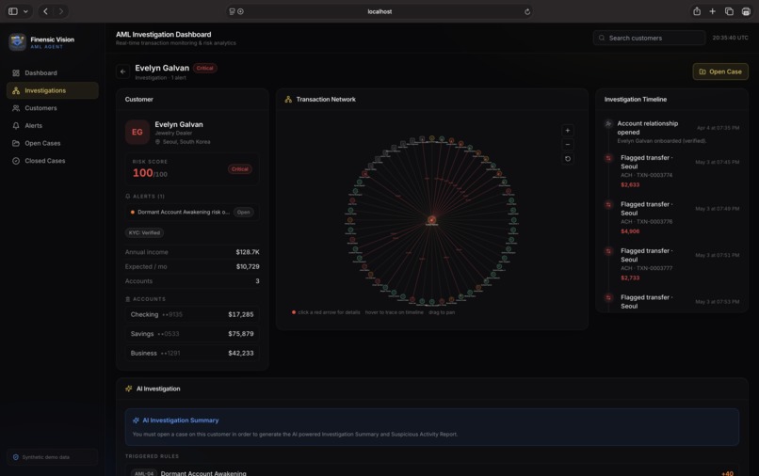This screenshot has height=476, width=759.
Task: Click the KYC: Verified badge
Action: (x=144, y=232)
